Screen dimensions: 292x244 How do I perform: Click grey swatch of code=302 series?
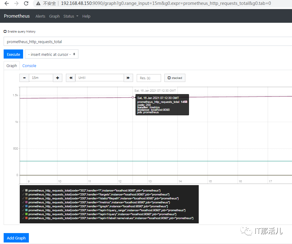tap(26, 190)
